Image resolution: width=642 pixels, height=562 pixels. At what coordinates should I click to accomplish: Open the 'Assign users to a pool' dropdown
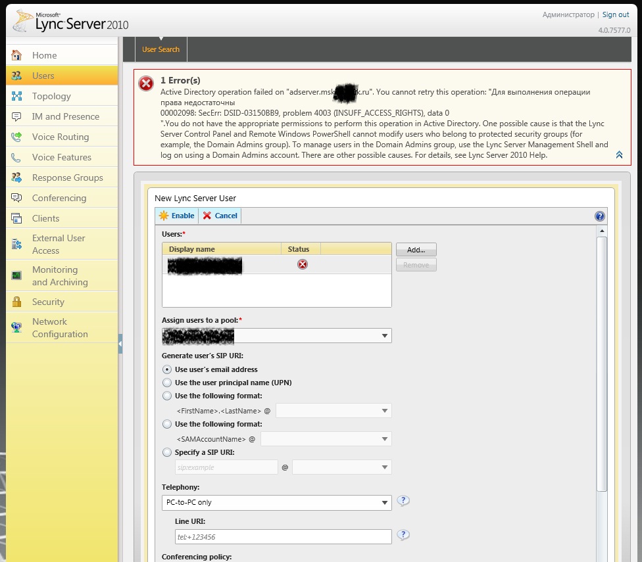[277, 336]
